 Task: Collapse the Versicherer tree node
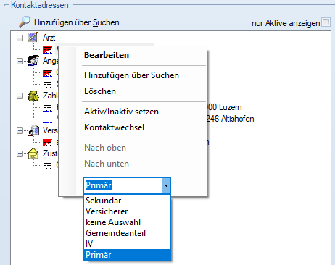point(20,131)
